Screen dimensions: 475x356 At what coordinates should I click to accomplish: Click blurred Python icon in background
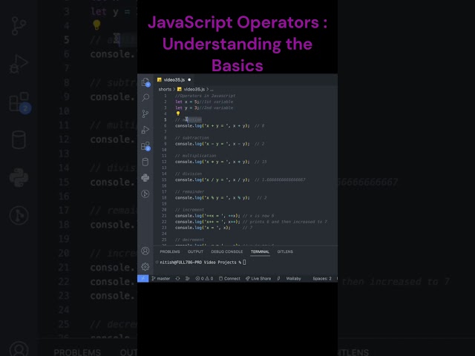[19, 178]
